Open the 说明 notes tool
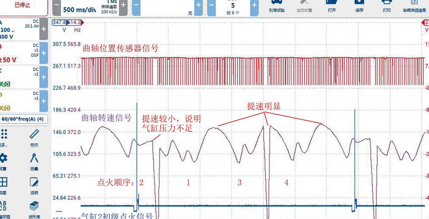This screenshot has width=429, height=219. [x=34, y=185]
